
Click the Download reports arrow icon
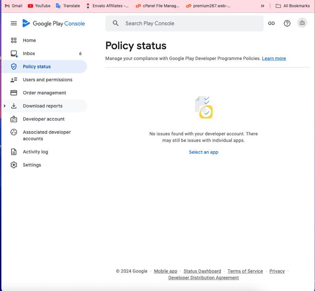(x=14, y=106)
